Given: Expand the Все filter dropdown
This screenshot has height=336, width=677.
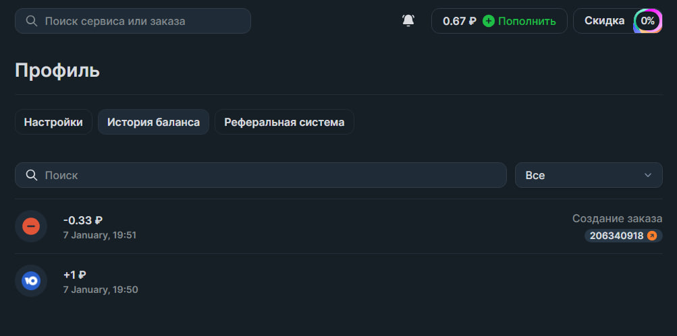Looking at the screenshot, I should [x=588, y=175].
